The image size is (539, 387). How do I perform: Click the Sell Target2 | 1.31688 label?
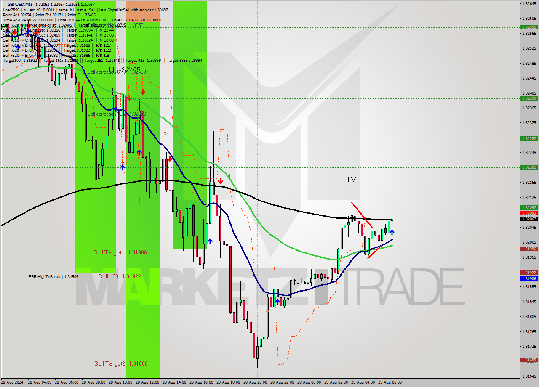(121, 363)
